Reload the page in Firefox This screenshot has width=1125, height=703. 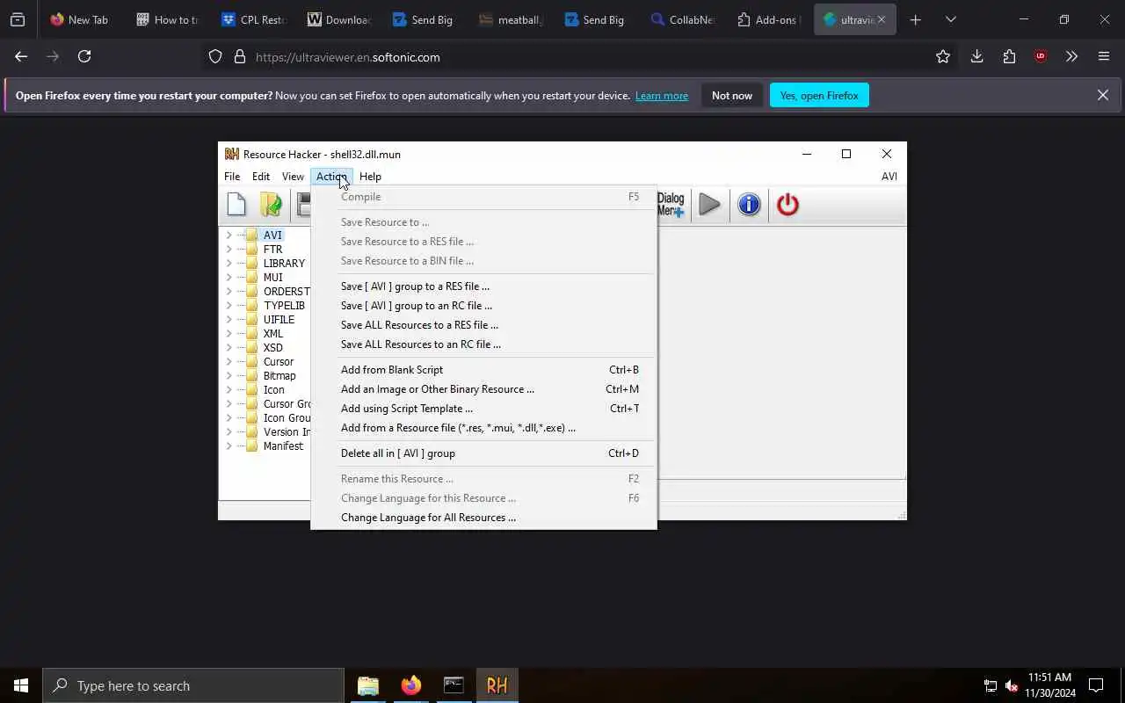[84, 56]
